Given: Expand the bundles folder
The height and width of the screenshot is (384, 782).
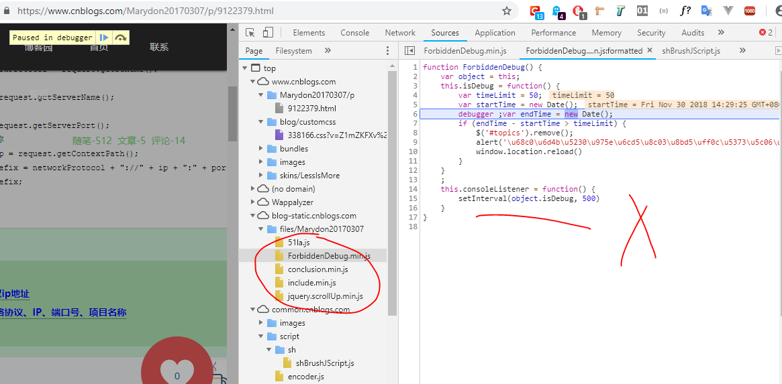Looking at the screenshot, I should click(x=261, y=149).
